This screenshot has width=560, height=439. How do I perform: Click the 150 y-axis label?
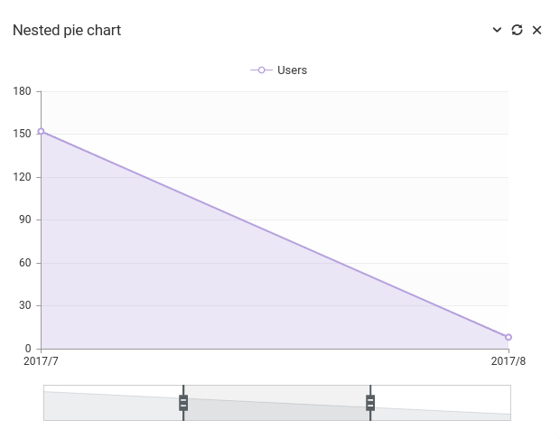coord(23,134)
